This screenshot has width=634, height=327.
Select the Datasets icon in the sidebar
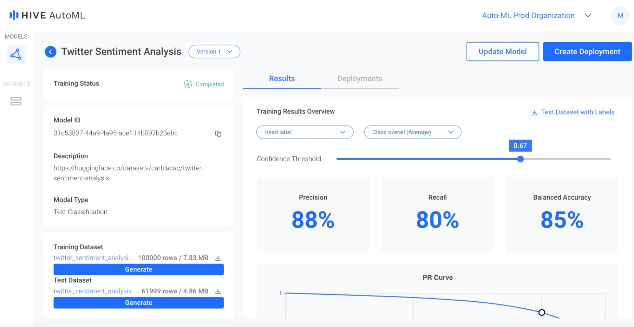16,101
